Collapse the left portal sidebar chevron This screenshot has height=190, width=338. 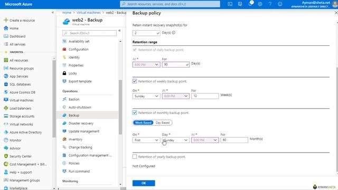point(53,13)
